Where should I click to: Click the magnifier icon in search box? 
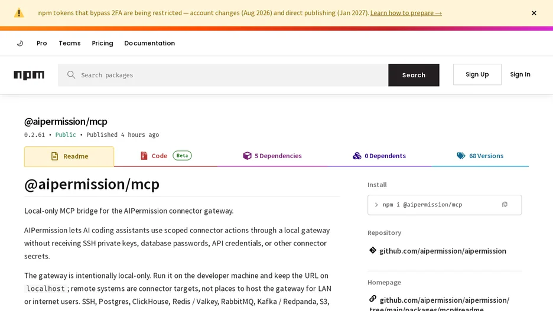(x=71, y=75)
